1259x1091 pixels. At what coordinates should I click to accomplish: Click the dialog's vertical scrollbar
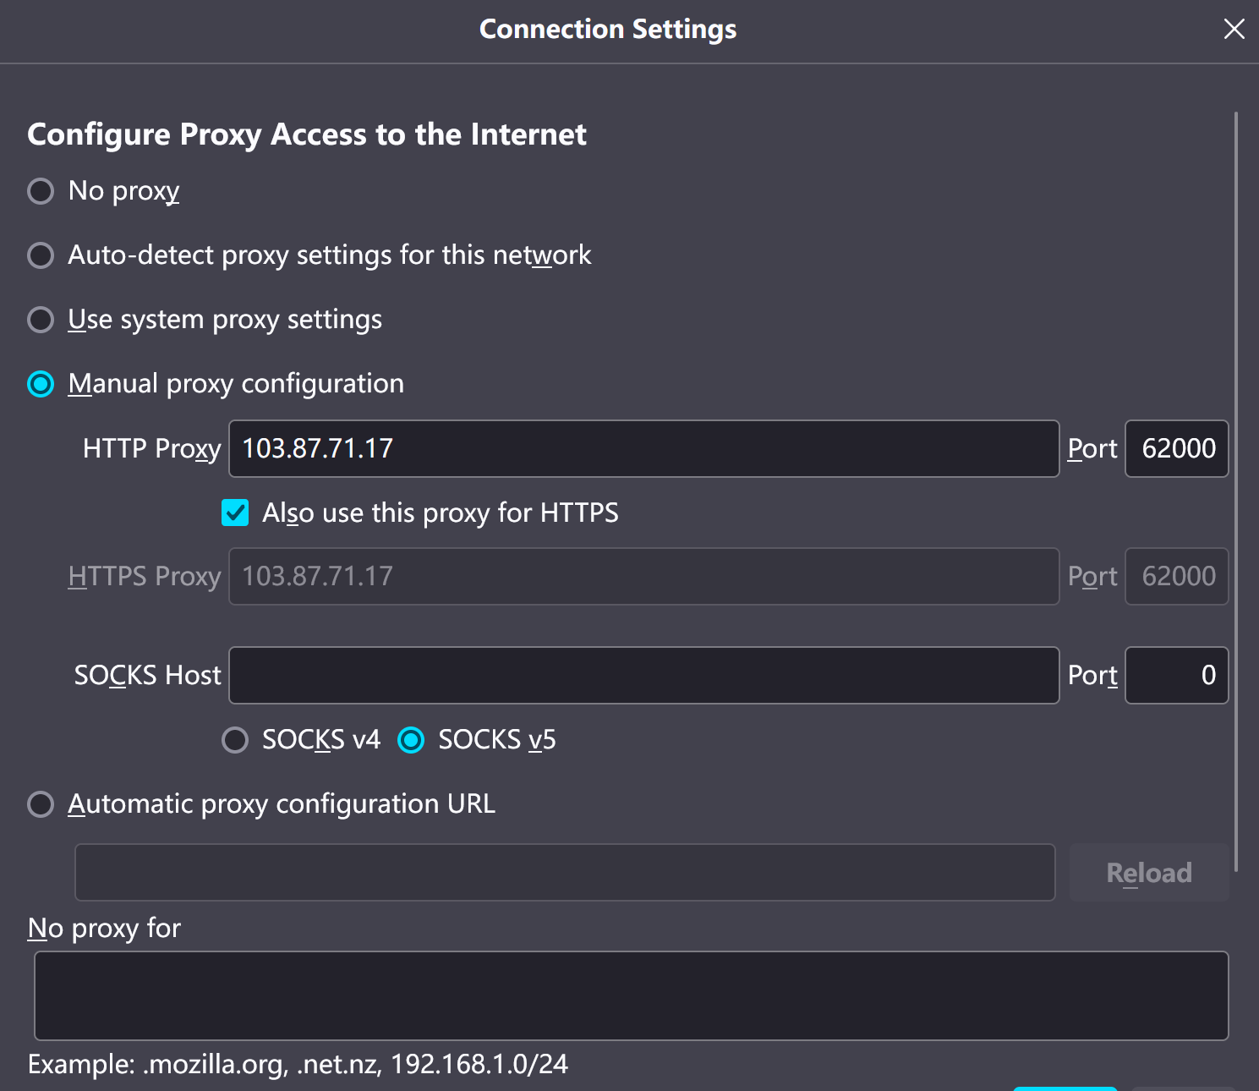coord(1236,491)
